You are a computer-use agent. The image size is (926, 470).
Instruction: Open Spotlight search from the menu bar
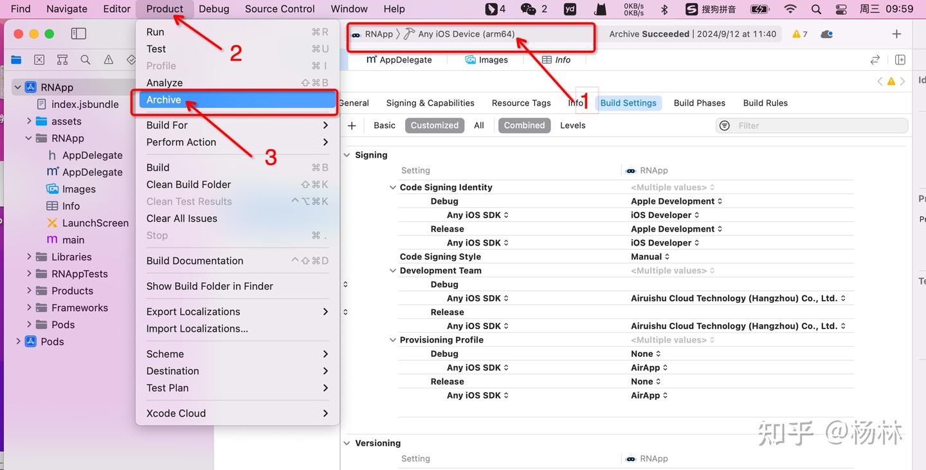click(816, 9)
